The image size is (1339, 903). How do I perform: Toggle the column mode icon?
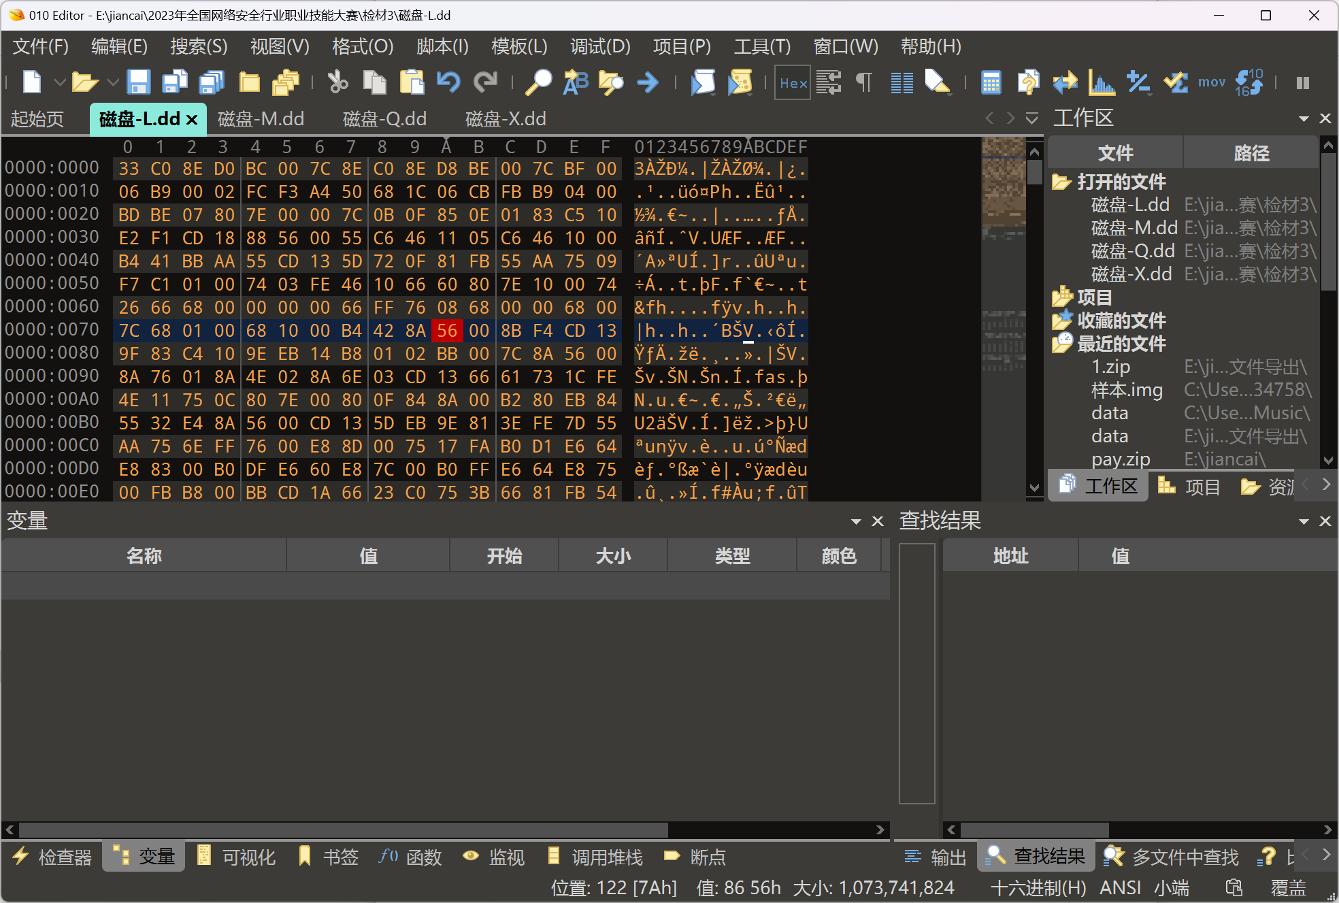click(x=902, y=82)
